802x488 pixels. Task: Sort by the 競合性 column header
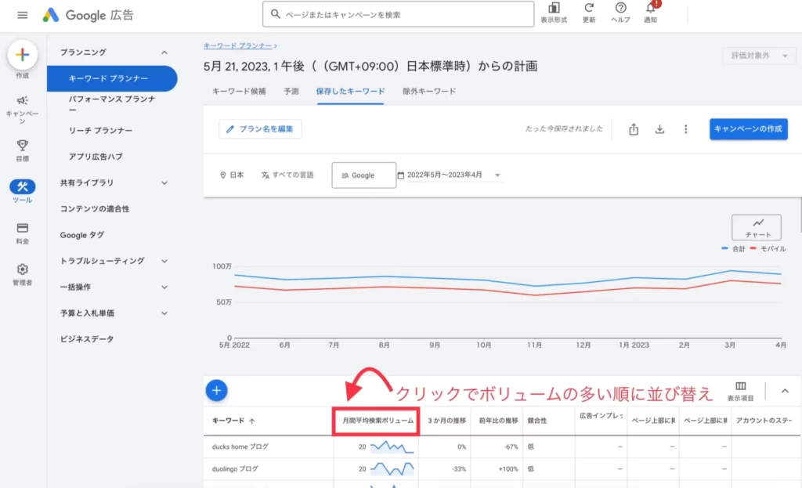[537, 421]
